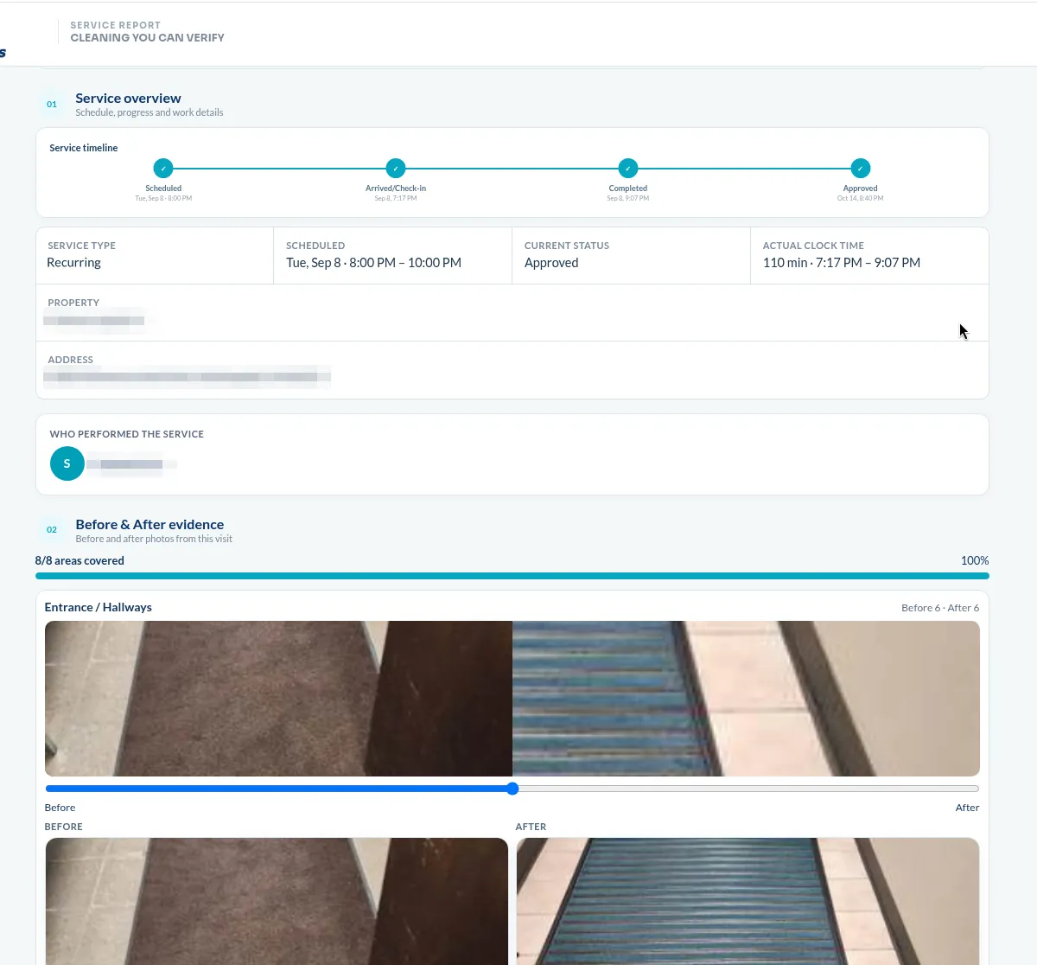Click the 02 section number badge
This screenshot has width=1037, height=965.
tap(52, 530)
